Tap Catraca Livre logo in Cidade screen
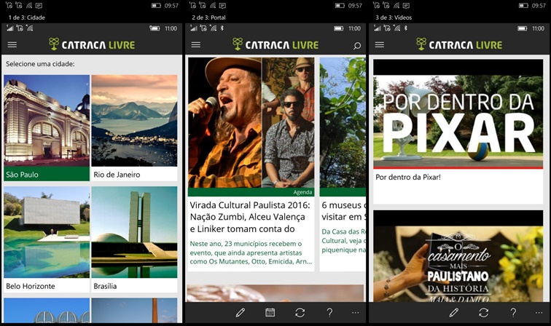The height and width of the screenshot is (326, 551). pyautogui.click(x=92, y=44)
